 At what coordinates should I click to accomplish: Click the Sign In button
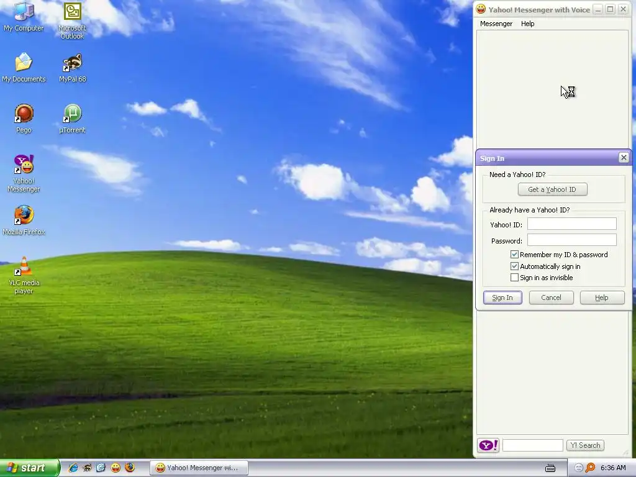pos(502,298)
